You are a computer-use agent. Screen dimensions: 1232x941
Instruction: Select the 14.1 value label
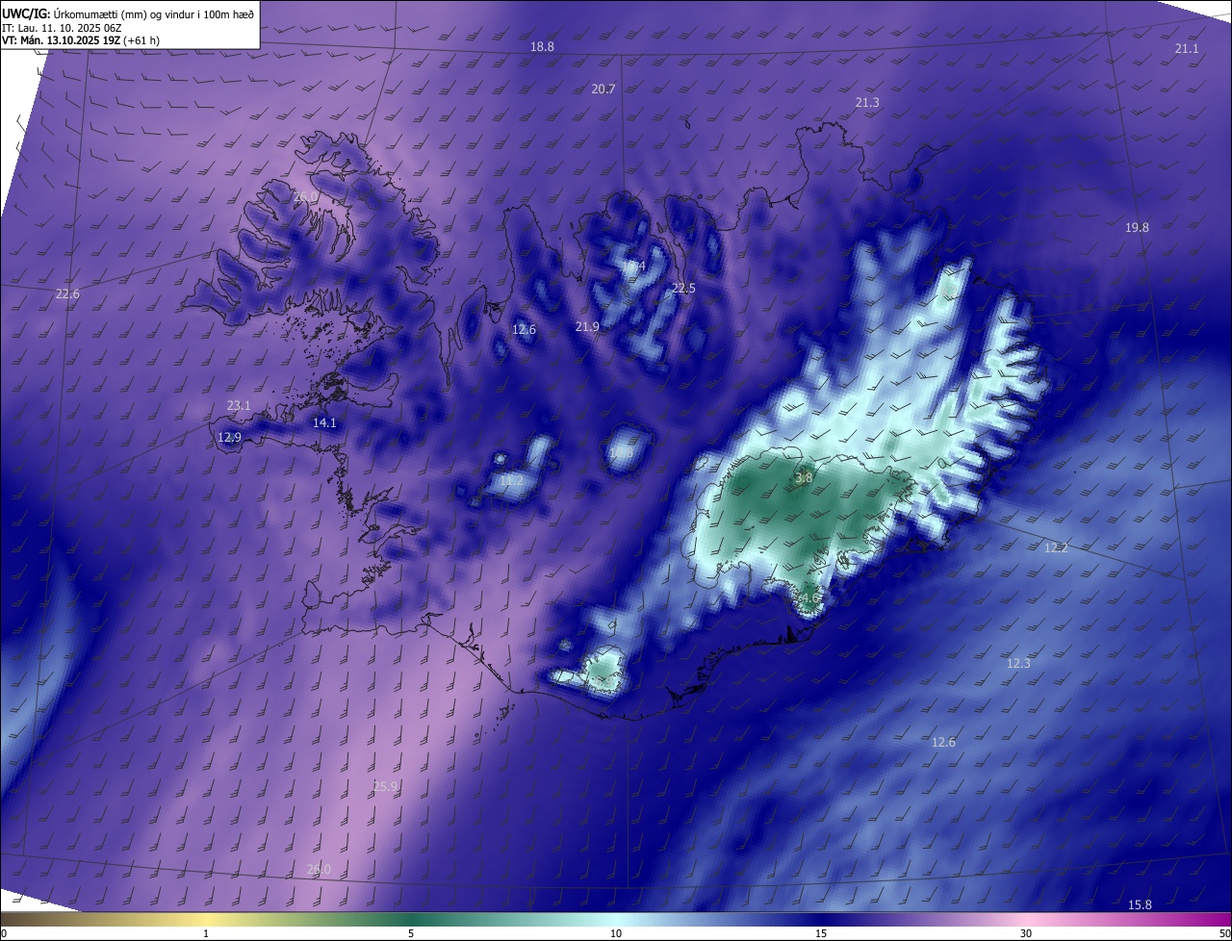point(324,423)
